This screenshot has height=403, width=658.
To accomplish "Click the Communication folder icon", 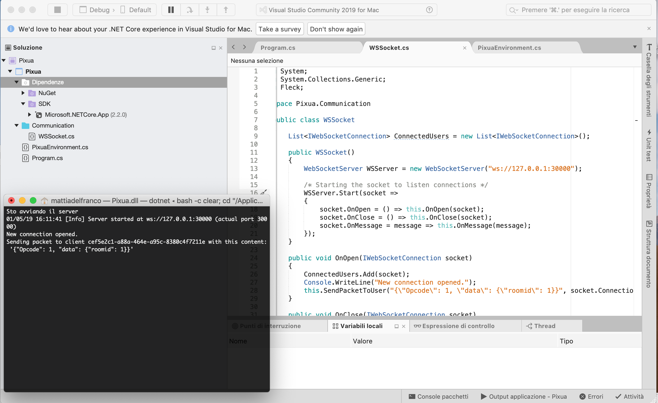I will pos(26,125).
